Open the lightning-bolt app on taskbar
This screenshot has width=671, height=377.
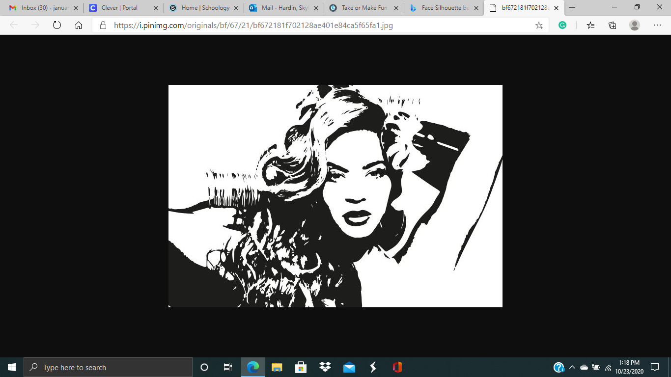373,367
